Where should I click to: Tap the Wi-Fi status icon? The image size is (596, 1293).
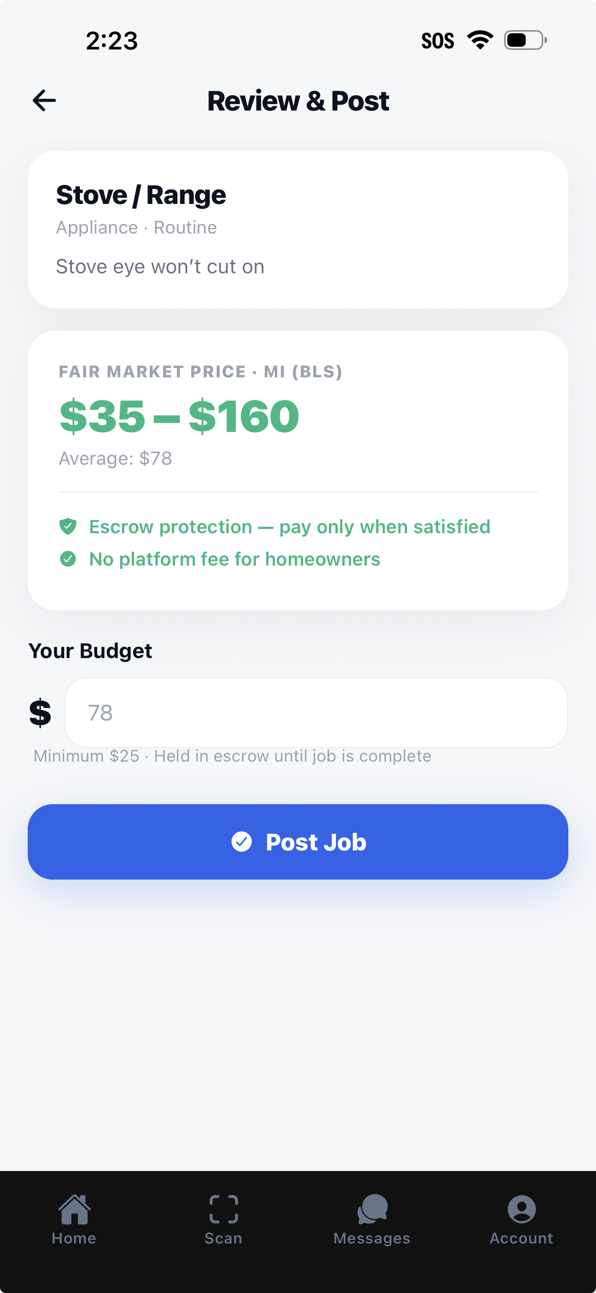pos(480,40)
